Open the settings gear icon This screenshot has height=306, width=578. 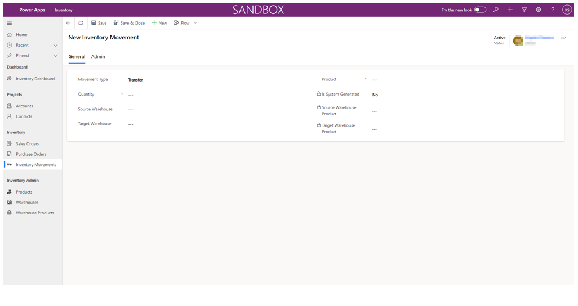pos(539,10)
